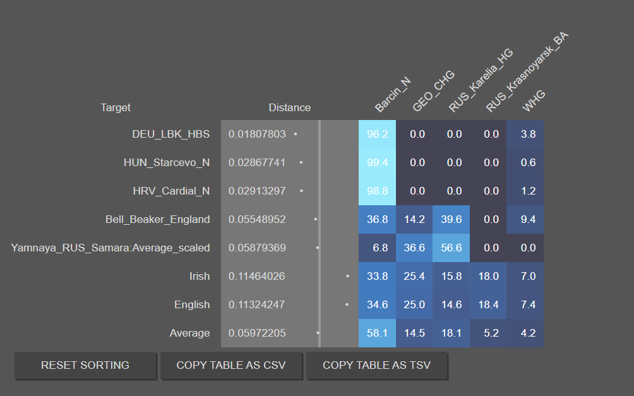Viewport: 634px width, 396px height.
Task: Click the Target column header
Action: (116, 107)
